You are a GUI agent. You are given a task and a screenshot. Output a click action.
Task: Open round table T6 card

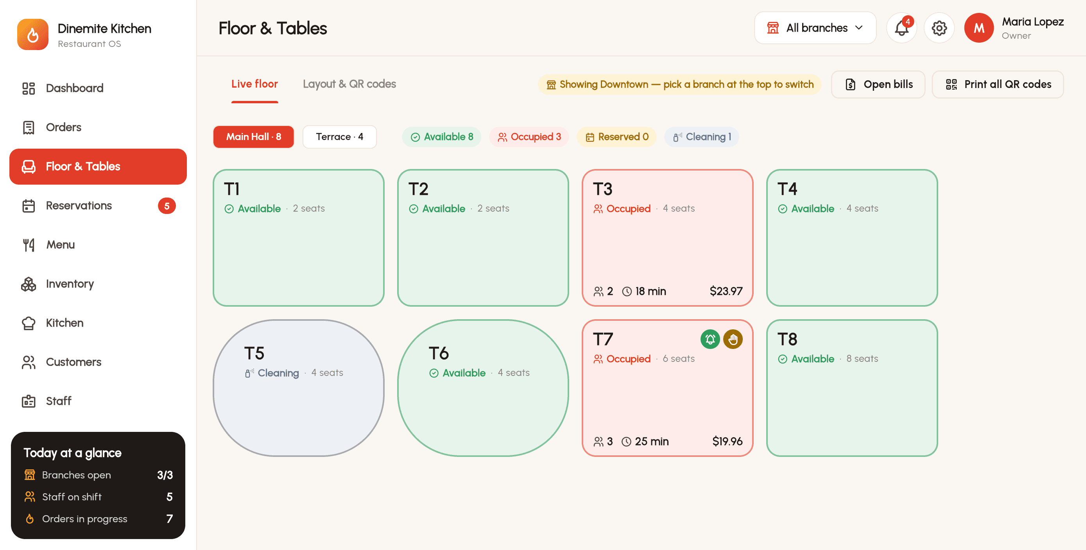point(483,388)
